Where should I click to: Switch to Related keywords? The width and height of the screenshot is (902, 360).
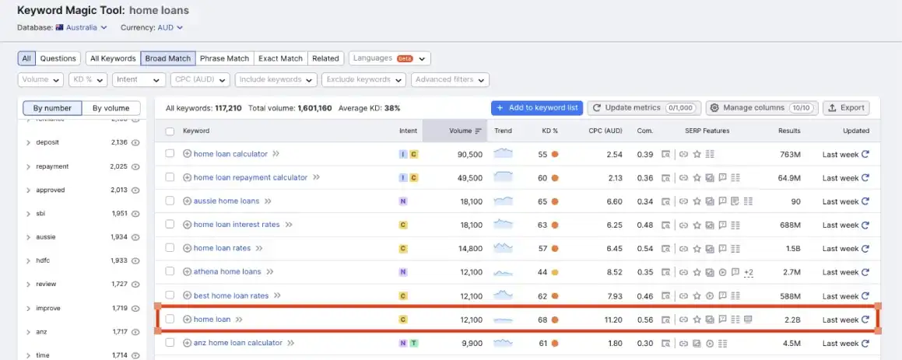[325, 58]
